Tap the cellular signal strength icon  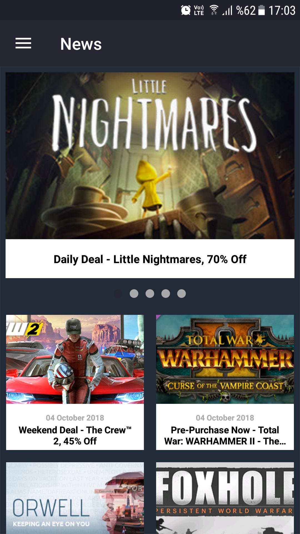tap(227, 10)
